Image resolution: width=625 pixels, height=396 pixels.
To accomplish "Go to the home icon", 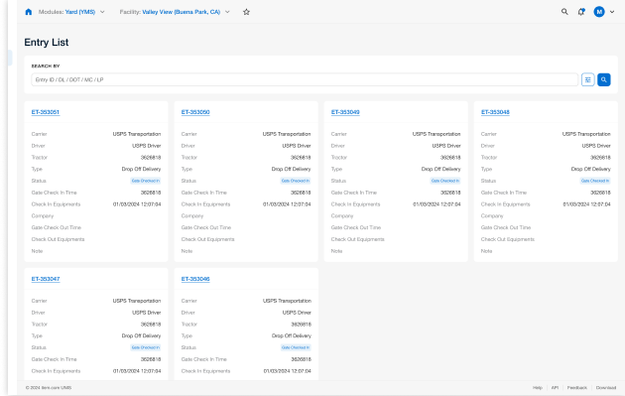I will (29, 12).
